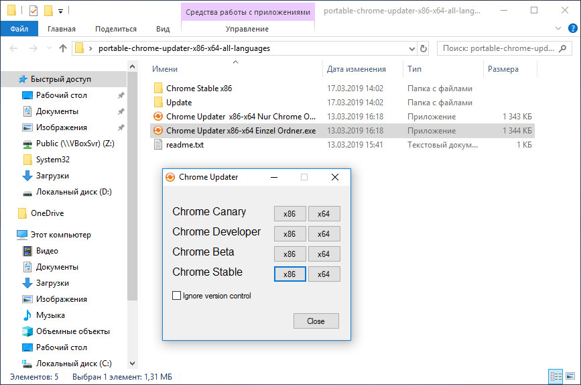The height and width of the screenshot is (385, 581).
Task: Click the sidebar scrollbar up arrow
Action: coord(132,67)
